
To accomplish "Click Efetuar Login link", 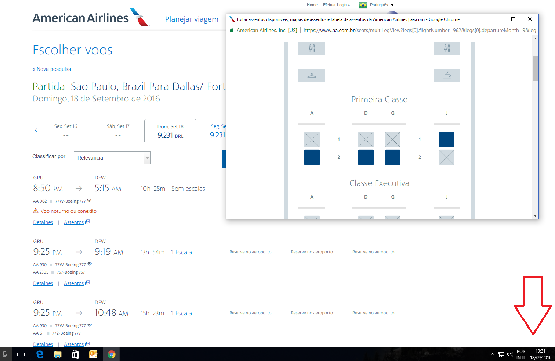I will (336, 5).
